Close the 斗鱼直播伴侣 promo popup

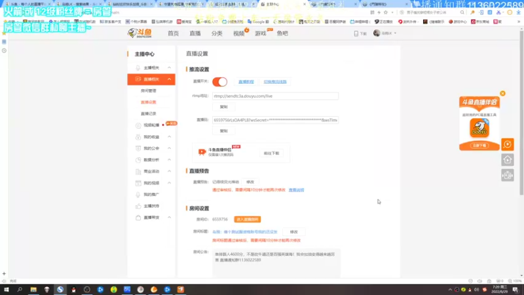[502, 93]
